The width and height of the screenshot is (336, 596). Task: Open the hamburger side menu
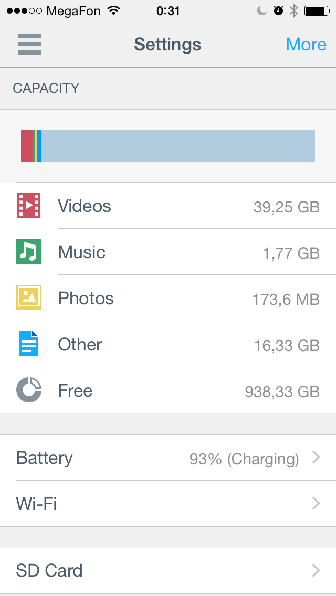(x=29, y=44)
